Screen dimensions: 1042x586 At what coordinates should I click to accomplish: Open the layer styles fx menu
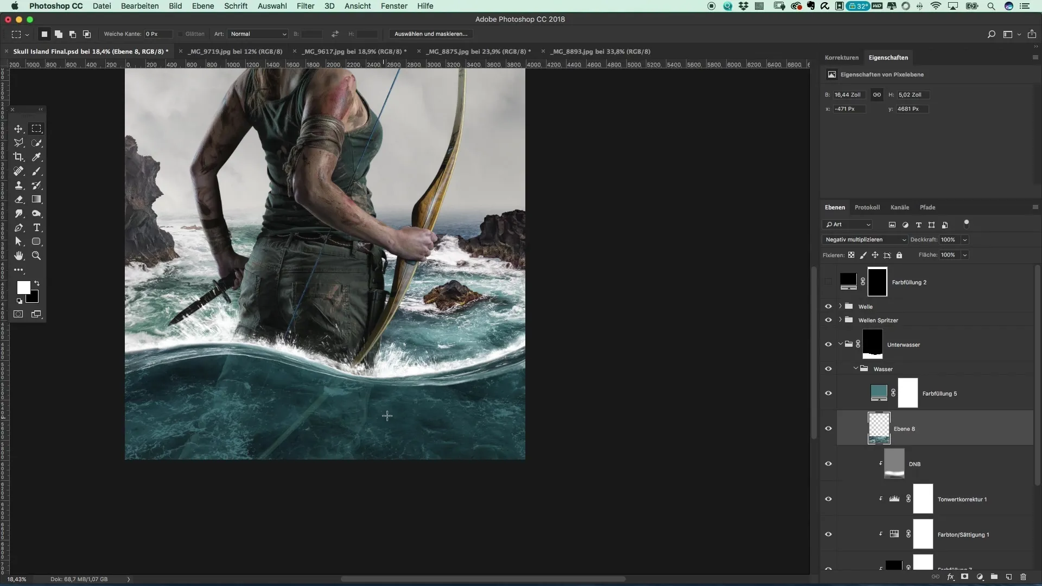pos(950,577)
